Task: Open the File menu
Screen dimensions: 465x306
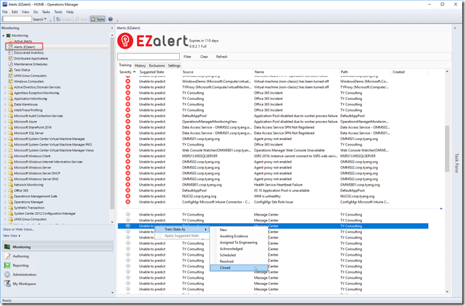Action: click(x=5, y=12)
